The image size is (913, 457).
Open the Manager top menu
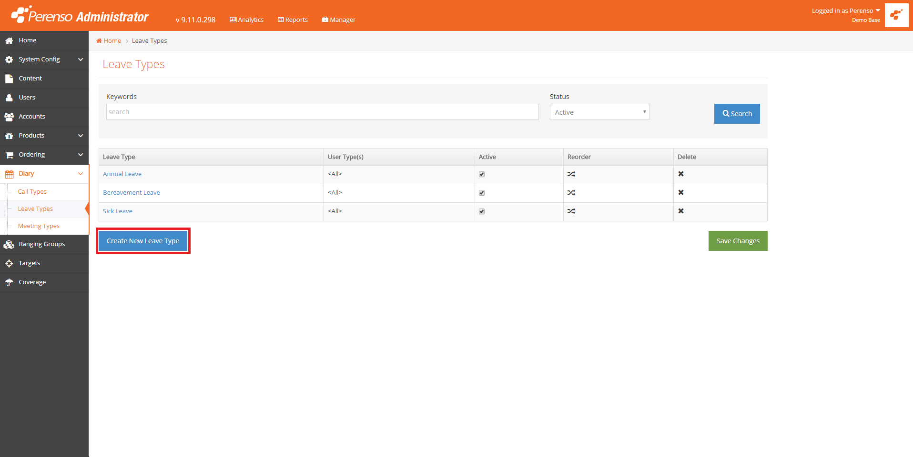[338, 20]
